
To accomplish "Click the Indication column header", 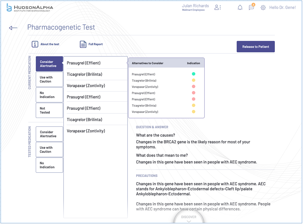I will (193, 63).
